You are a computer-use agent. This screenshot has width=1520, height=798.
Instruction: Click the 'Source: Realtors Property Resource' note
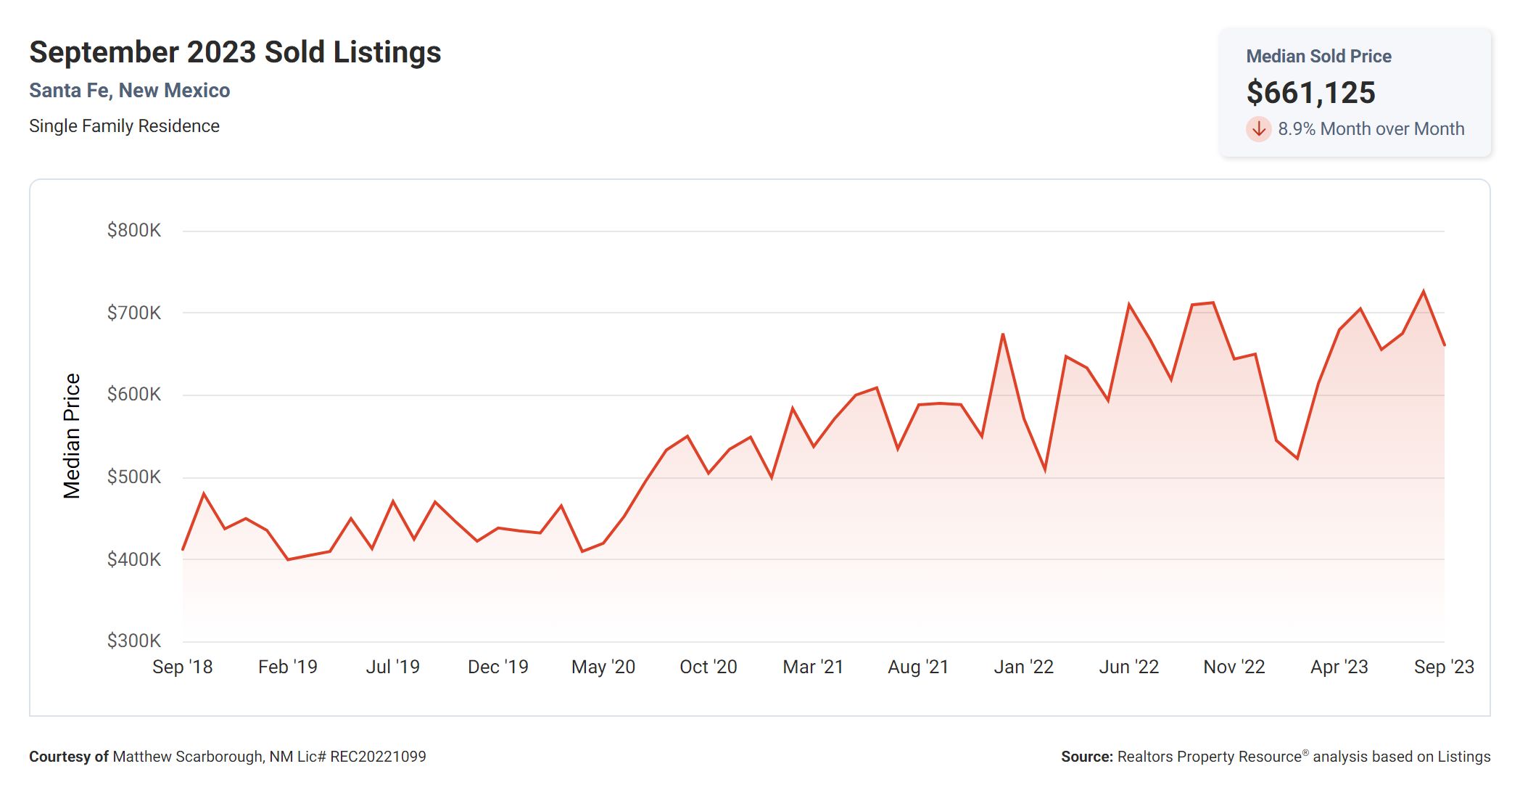pos(1276,757)
